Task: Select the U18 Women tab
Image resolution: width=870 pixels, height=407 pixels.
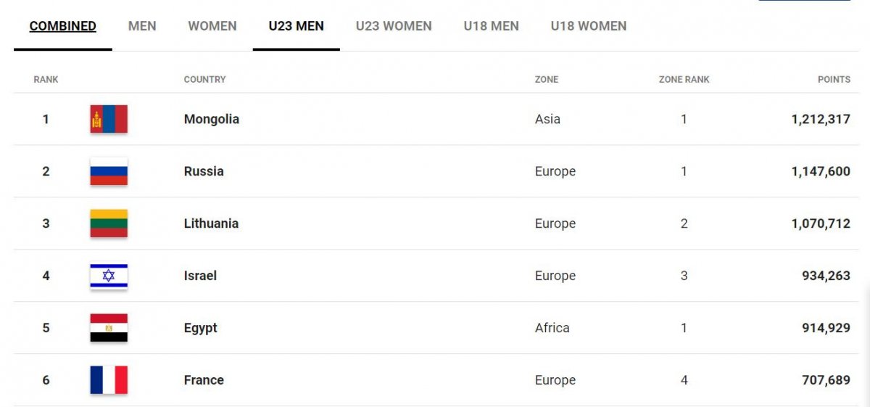Action: 589,26
